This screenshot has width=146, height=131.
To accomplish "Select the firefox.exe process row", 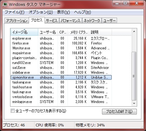I will [x=61, y=43].
